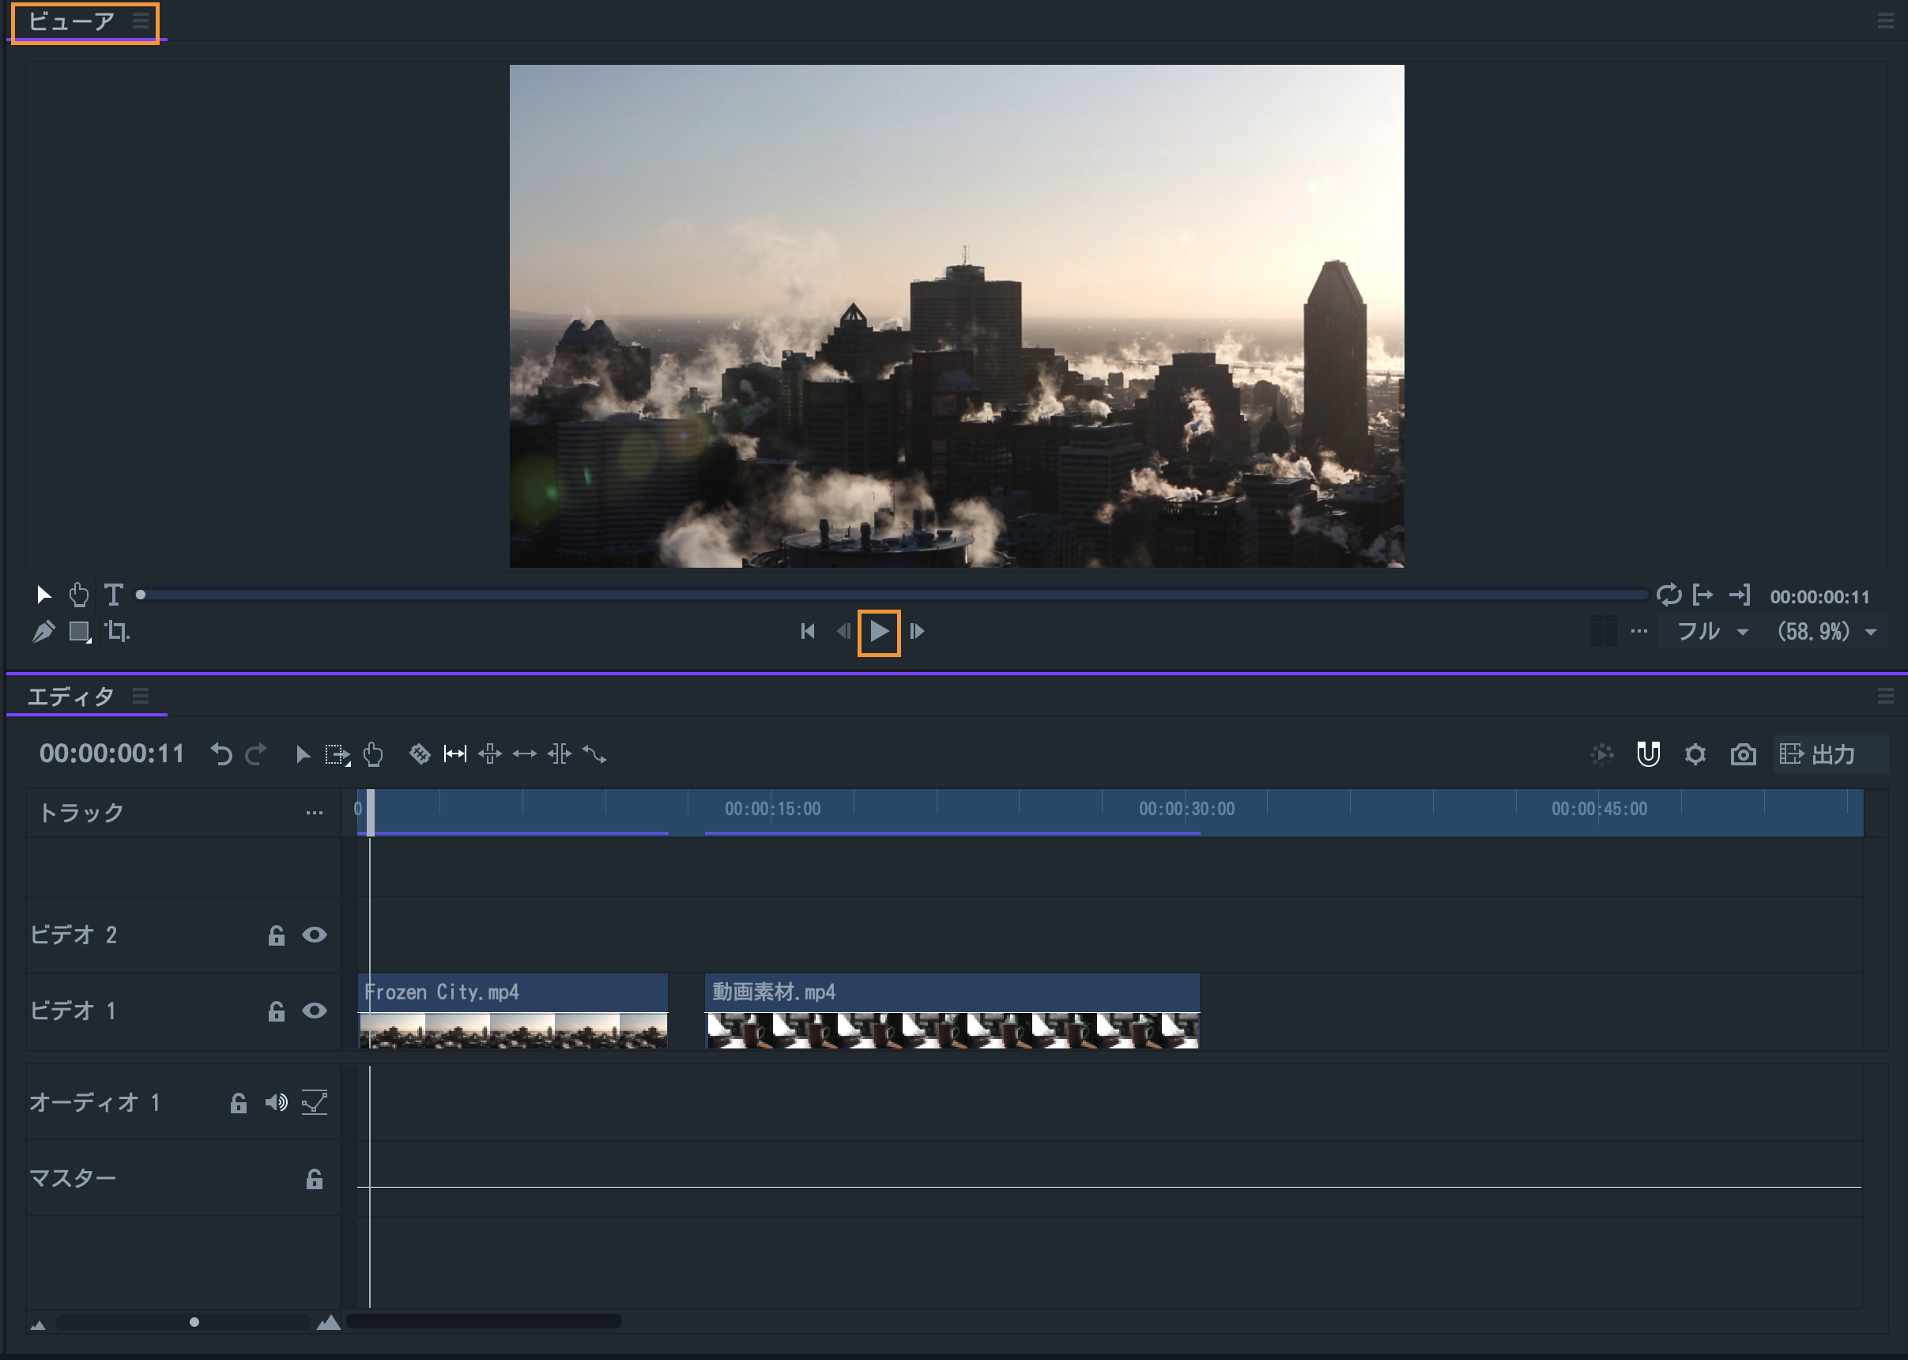The image size is (1908, 1360).
Task: Click the undo arrow in editor
Action: (x=221, y=754)
